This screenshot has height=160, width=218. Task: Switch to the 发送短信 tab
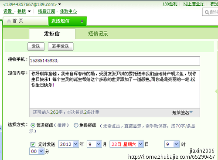click(68, 21)
